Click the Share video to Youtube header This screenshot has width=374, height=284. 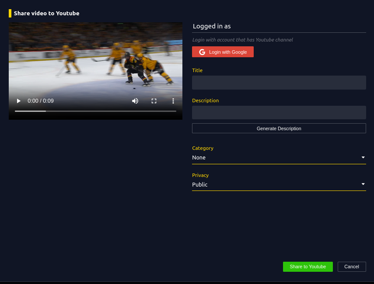(46, 13)
